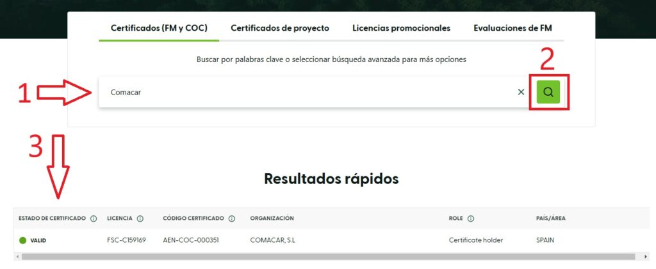
Task: Show the info tooltip icon for Role
Action: click(470, 219)
